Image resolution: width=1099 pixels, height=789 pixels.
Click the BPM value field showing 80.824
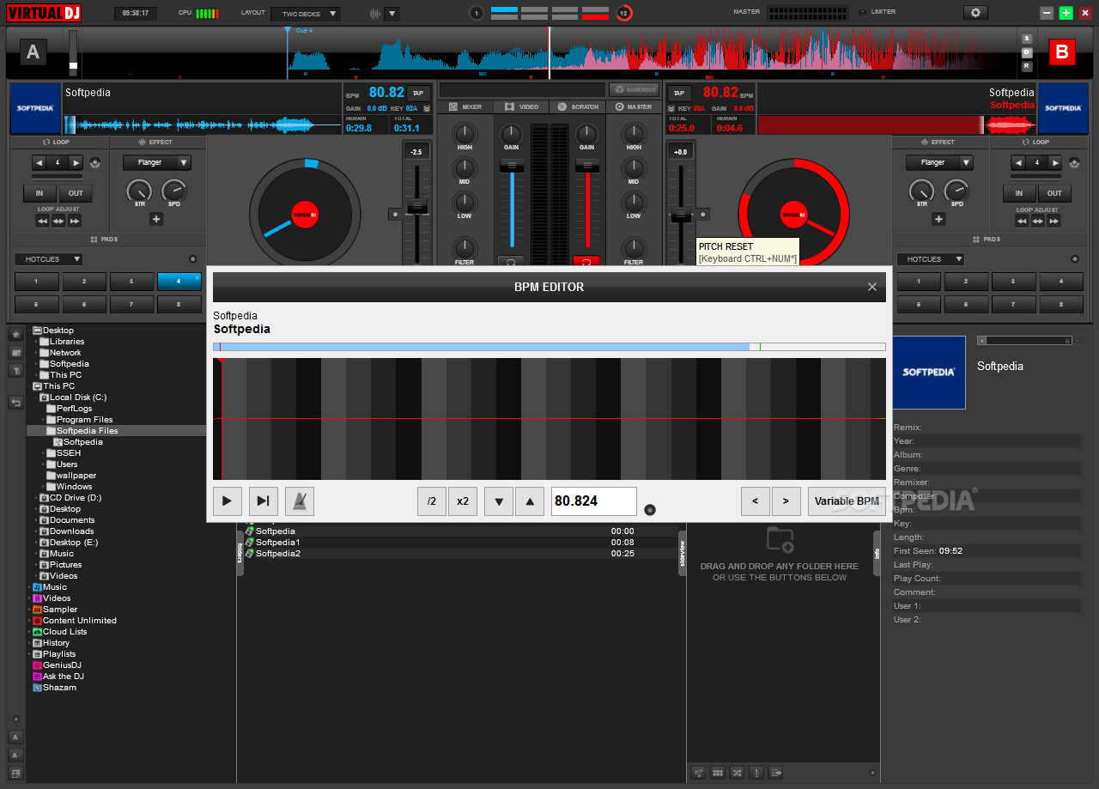[x=594, y=501]
